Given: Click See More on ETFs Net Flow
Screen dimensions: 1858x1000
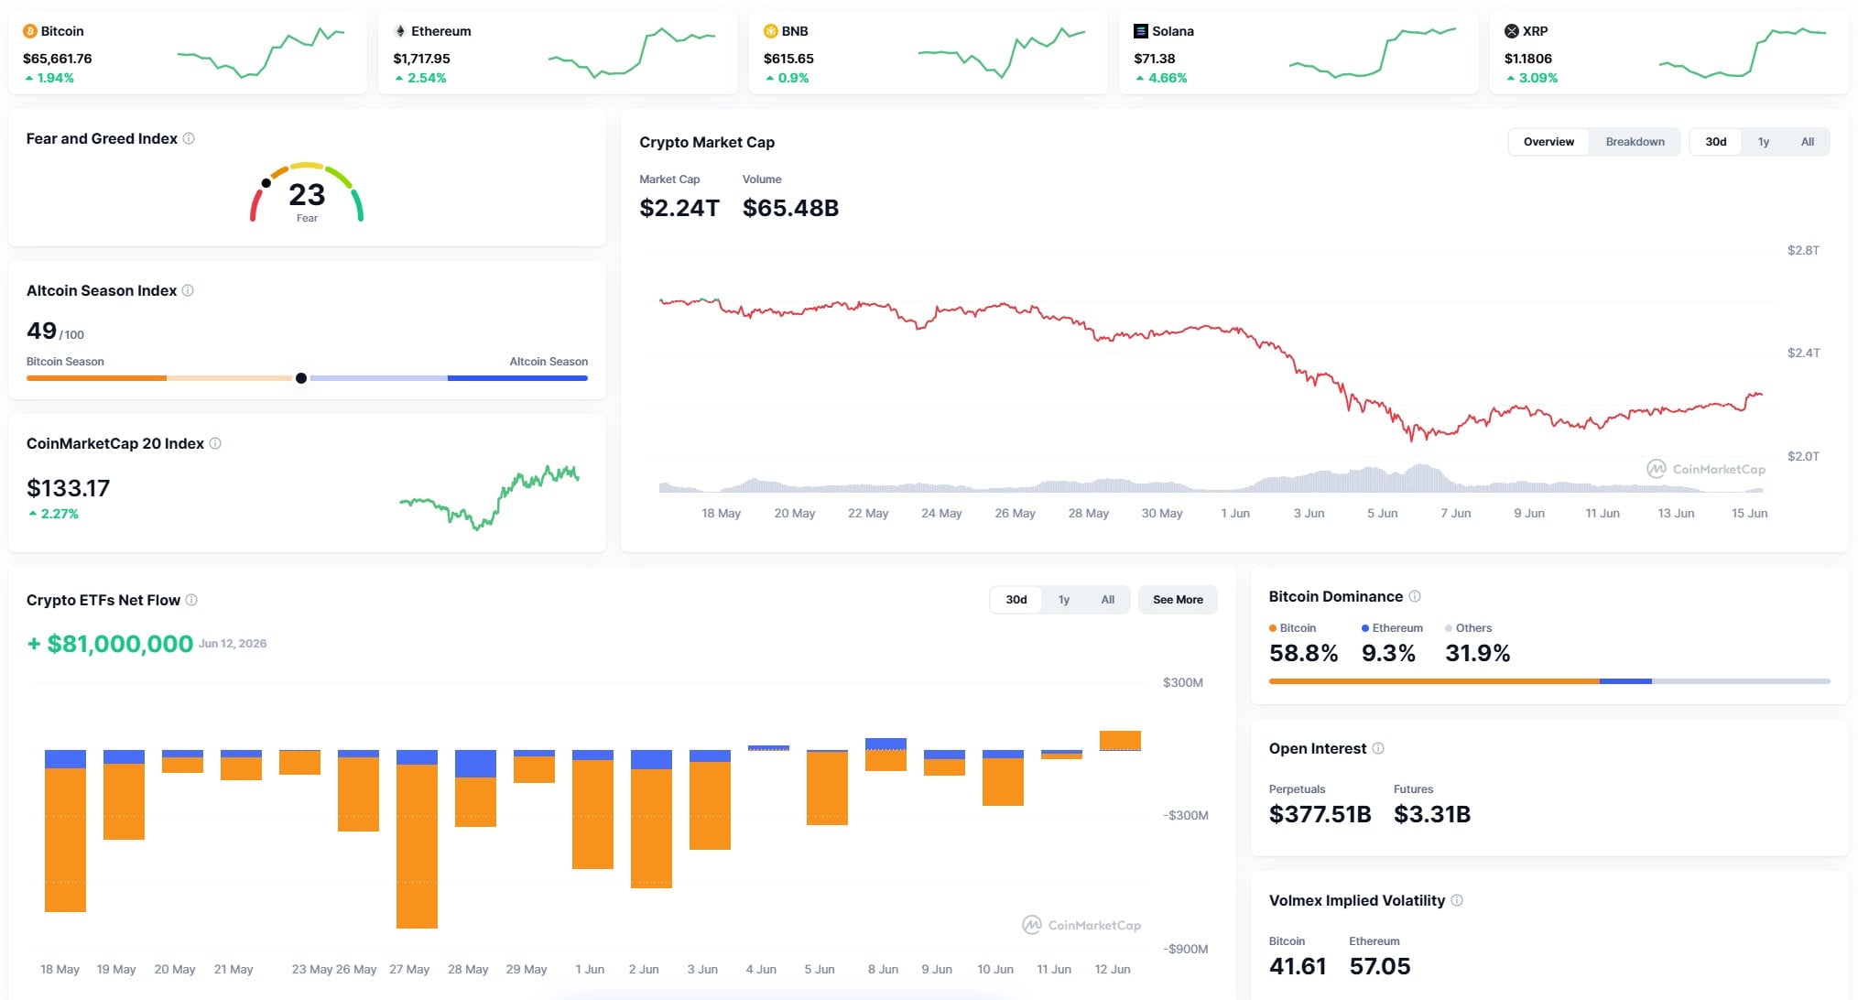Looking at the screenshot, I should click(x=1178, y=600).
